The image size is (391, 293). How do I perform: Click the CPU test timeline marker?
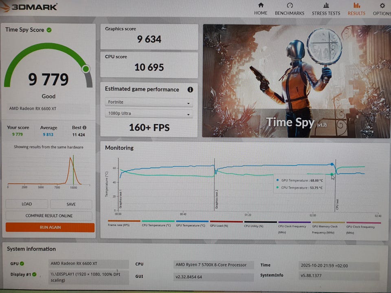[x=337, y=204]
